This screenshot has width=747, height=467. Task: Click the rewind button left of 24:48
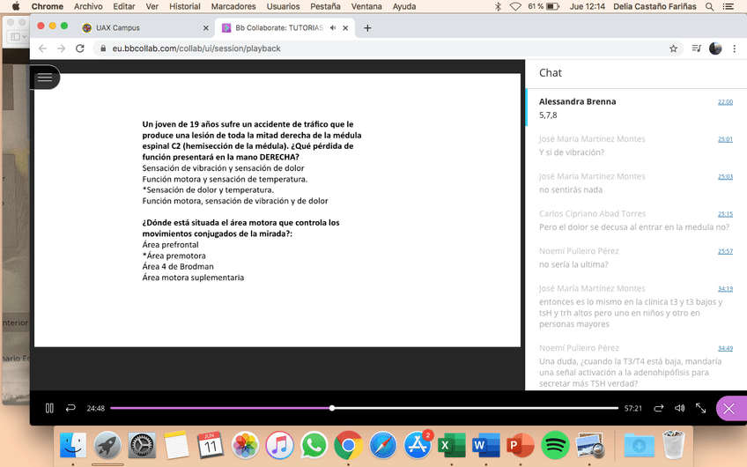coord(70,408)
